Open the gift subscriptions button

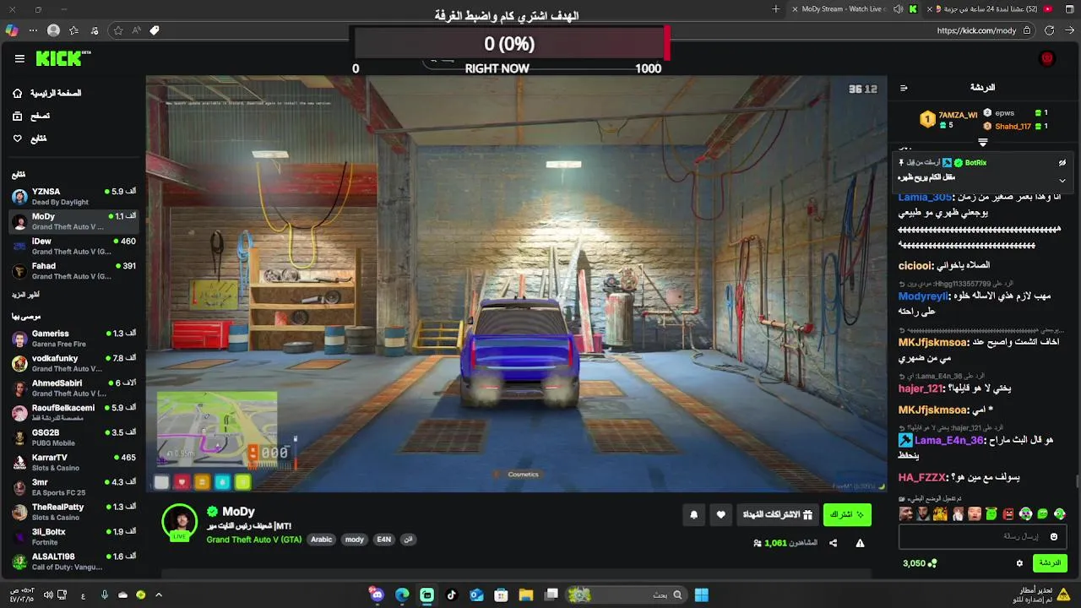click(777, 514)
